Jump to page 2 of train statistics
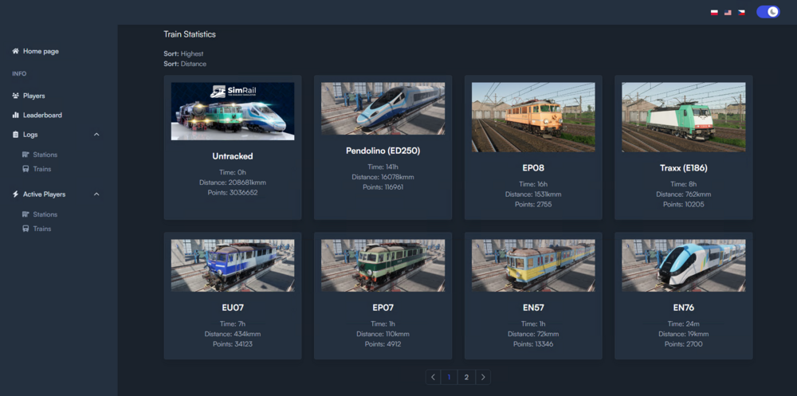Screen dimensions: 797x396 pos(466,377)
